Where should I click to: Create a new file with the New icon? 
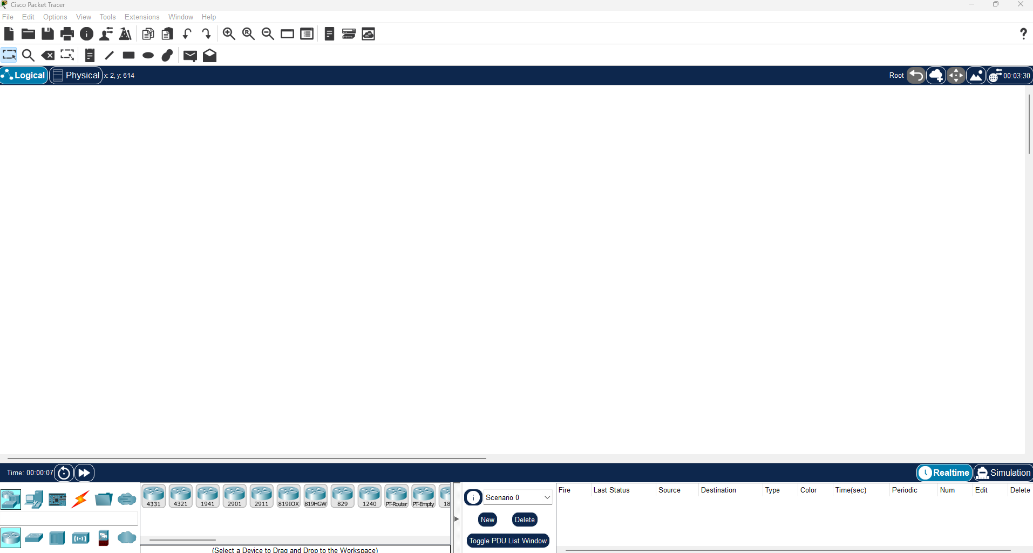pos(9,34)
